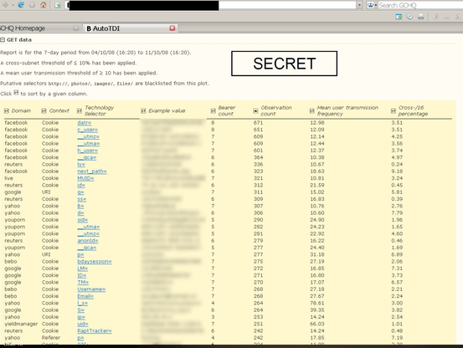Image resolution: width=463 pixels, height=348 pixels.
Task: Sort by Bearer count column icon
Action: point(213,110)
